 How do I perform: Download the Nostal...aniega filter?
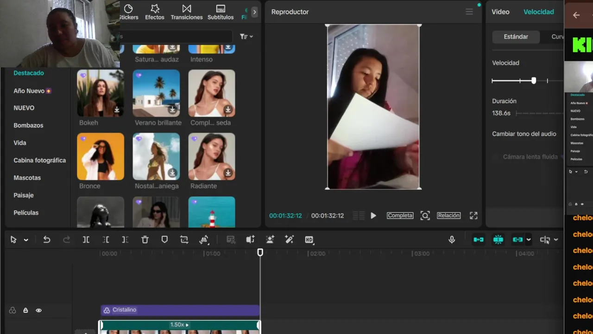(x=172, y=173)
